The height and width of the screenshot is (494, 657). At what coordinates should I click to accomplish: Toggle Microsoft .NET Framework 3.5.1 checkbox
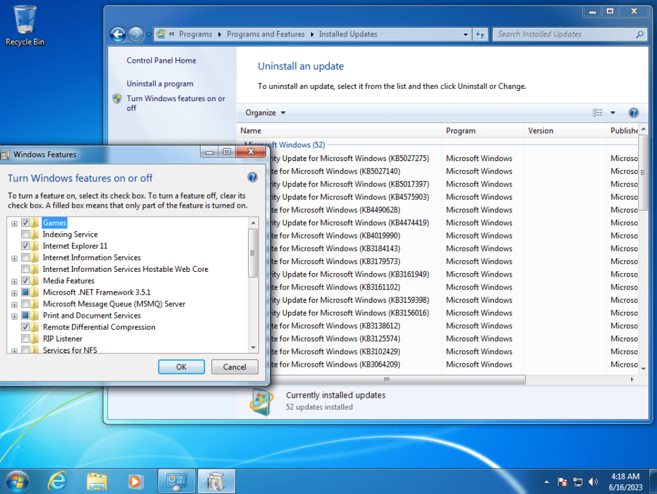[25, 292]
